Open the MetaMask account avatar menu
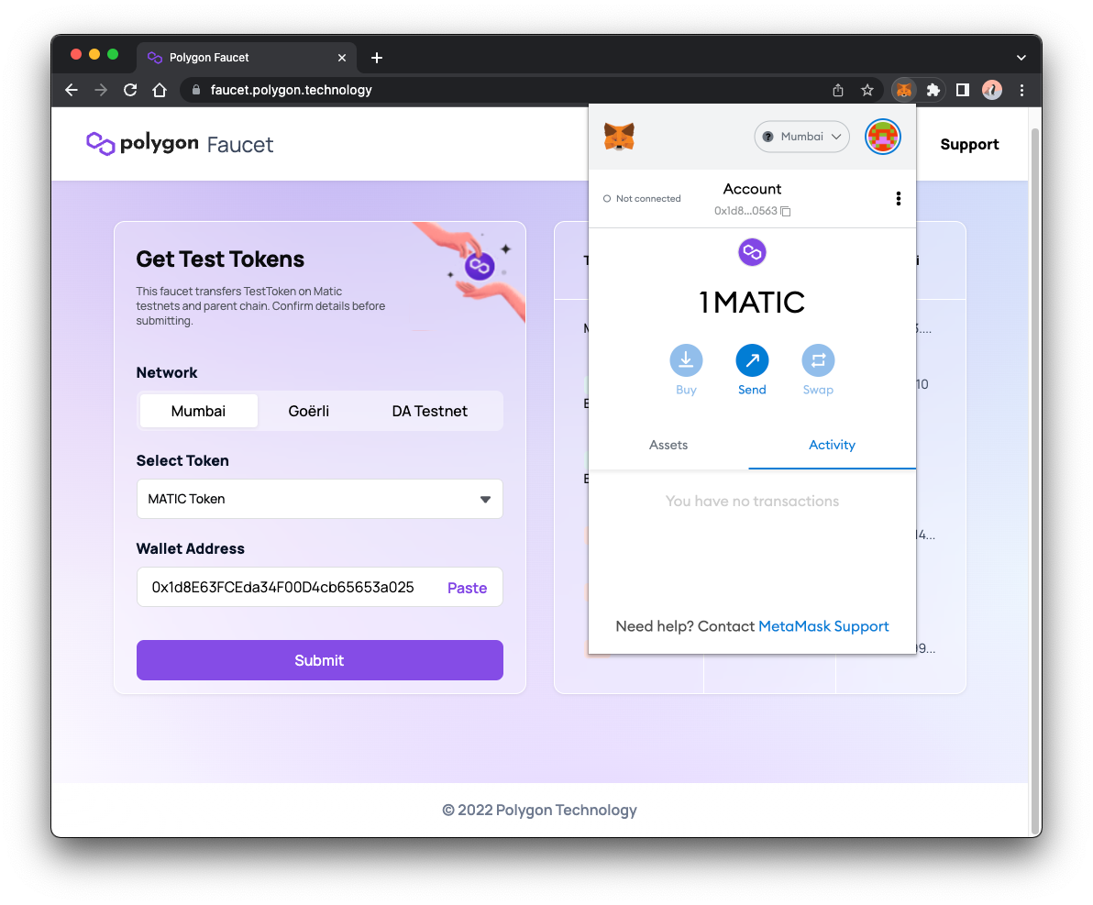 click(882, 137)
